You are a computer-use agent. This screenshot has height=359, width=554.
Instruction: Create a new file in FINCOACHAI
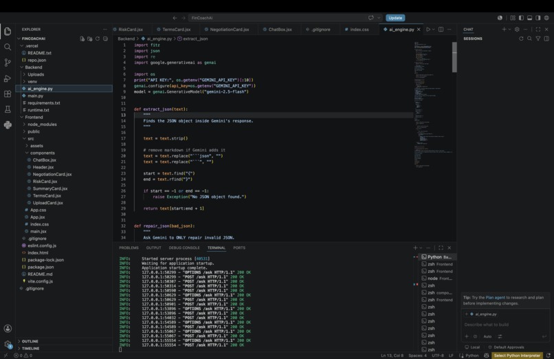tap(82, 39)
